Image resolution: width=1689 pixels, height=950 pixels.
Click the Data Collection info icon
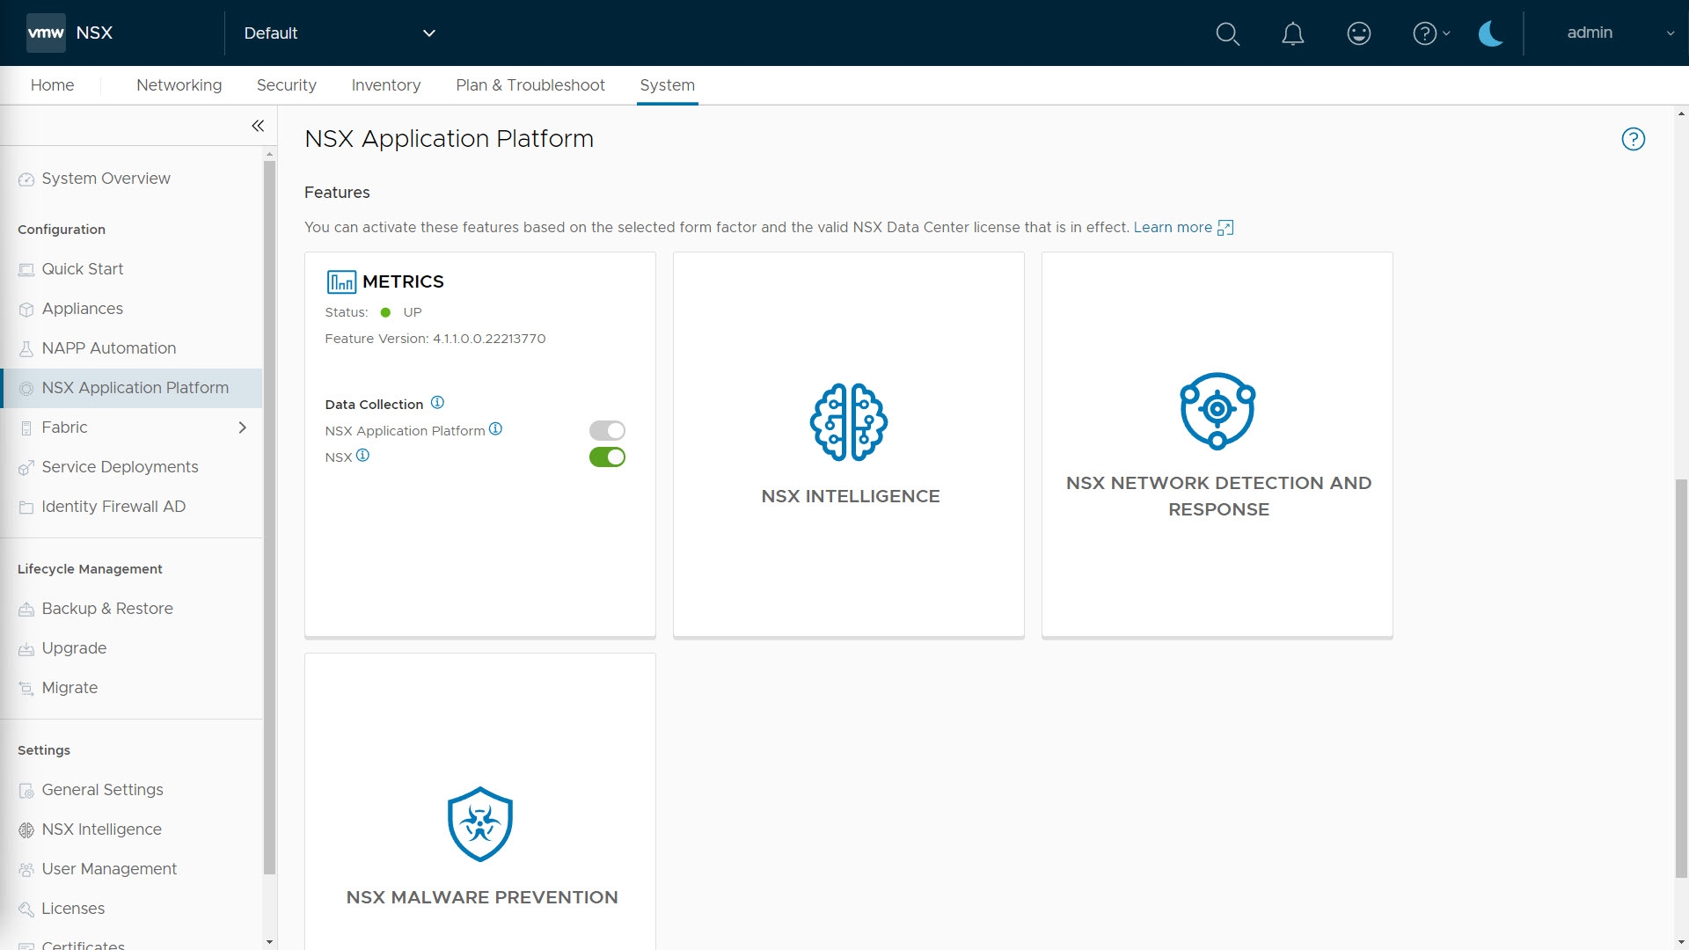click(437, 403)
